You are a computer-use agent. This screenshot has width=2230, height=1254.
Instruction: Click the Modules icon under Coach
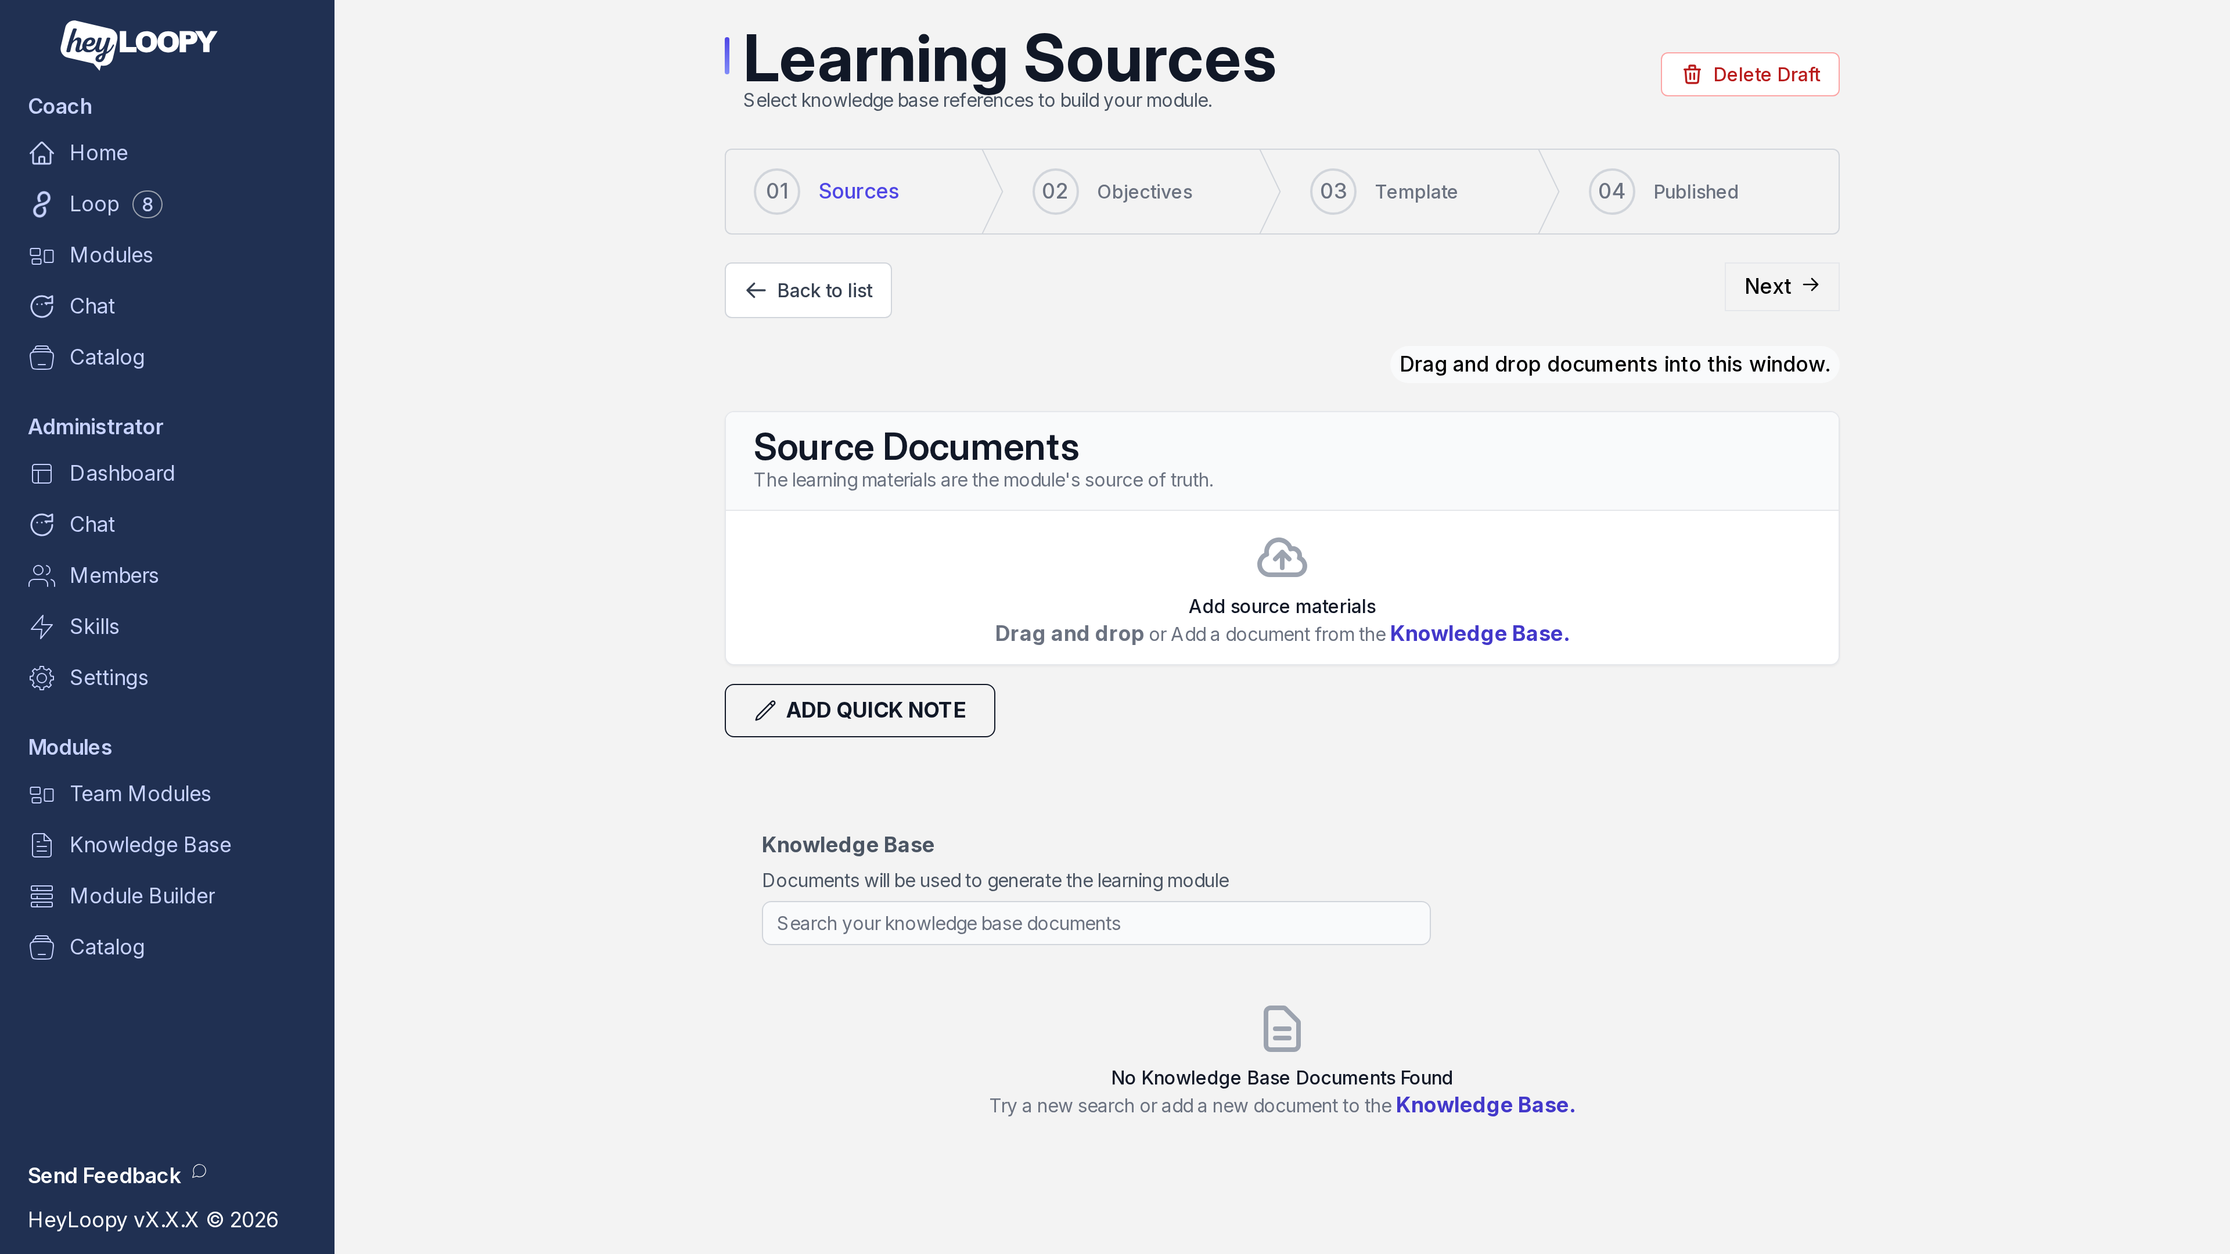[42, 255]
